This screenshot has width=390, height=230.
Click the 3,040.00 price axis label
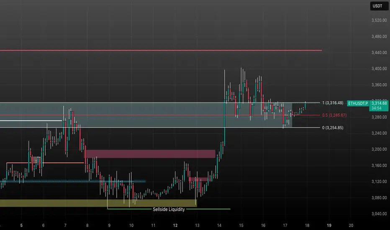click(379, 214)
